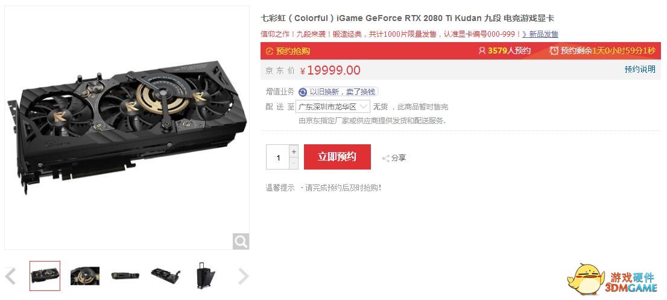Click the reservation user count icon

click(482, 51)
